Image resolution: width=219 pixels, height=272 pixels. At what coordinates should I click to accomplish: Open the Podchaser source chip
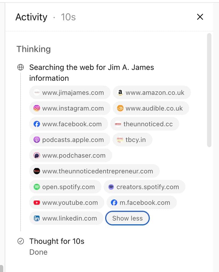tap(71, 155)
